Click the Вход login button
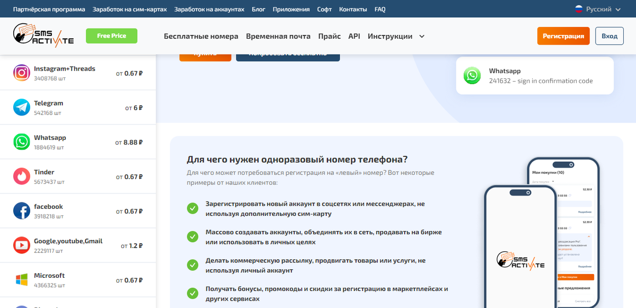This screenshot has height=308, width=636. pos(609,36)
